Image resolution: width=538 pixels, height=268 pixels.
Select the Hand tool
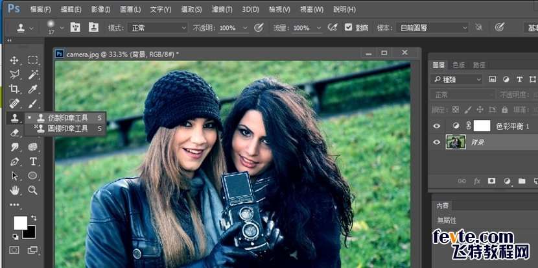pos(14,190)
